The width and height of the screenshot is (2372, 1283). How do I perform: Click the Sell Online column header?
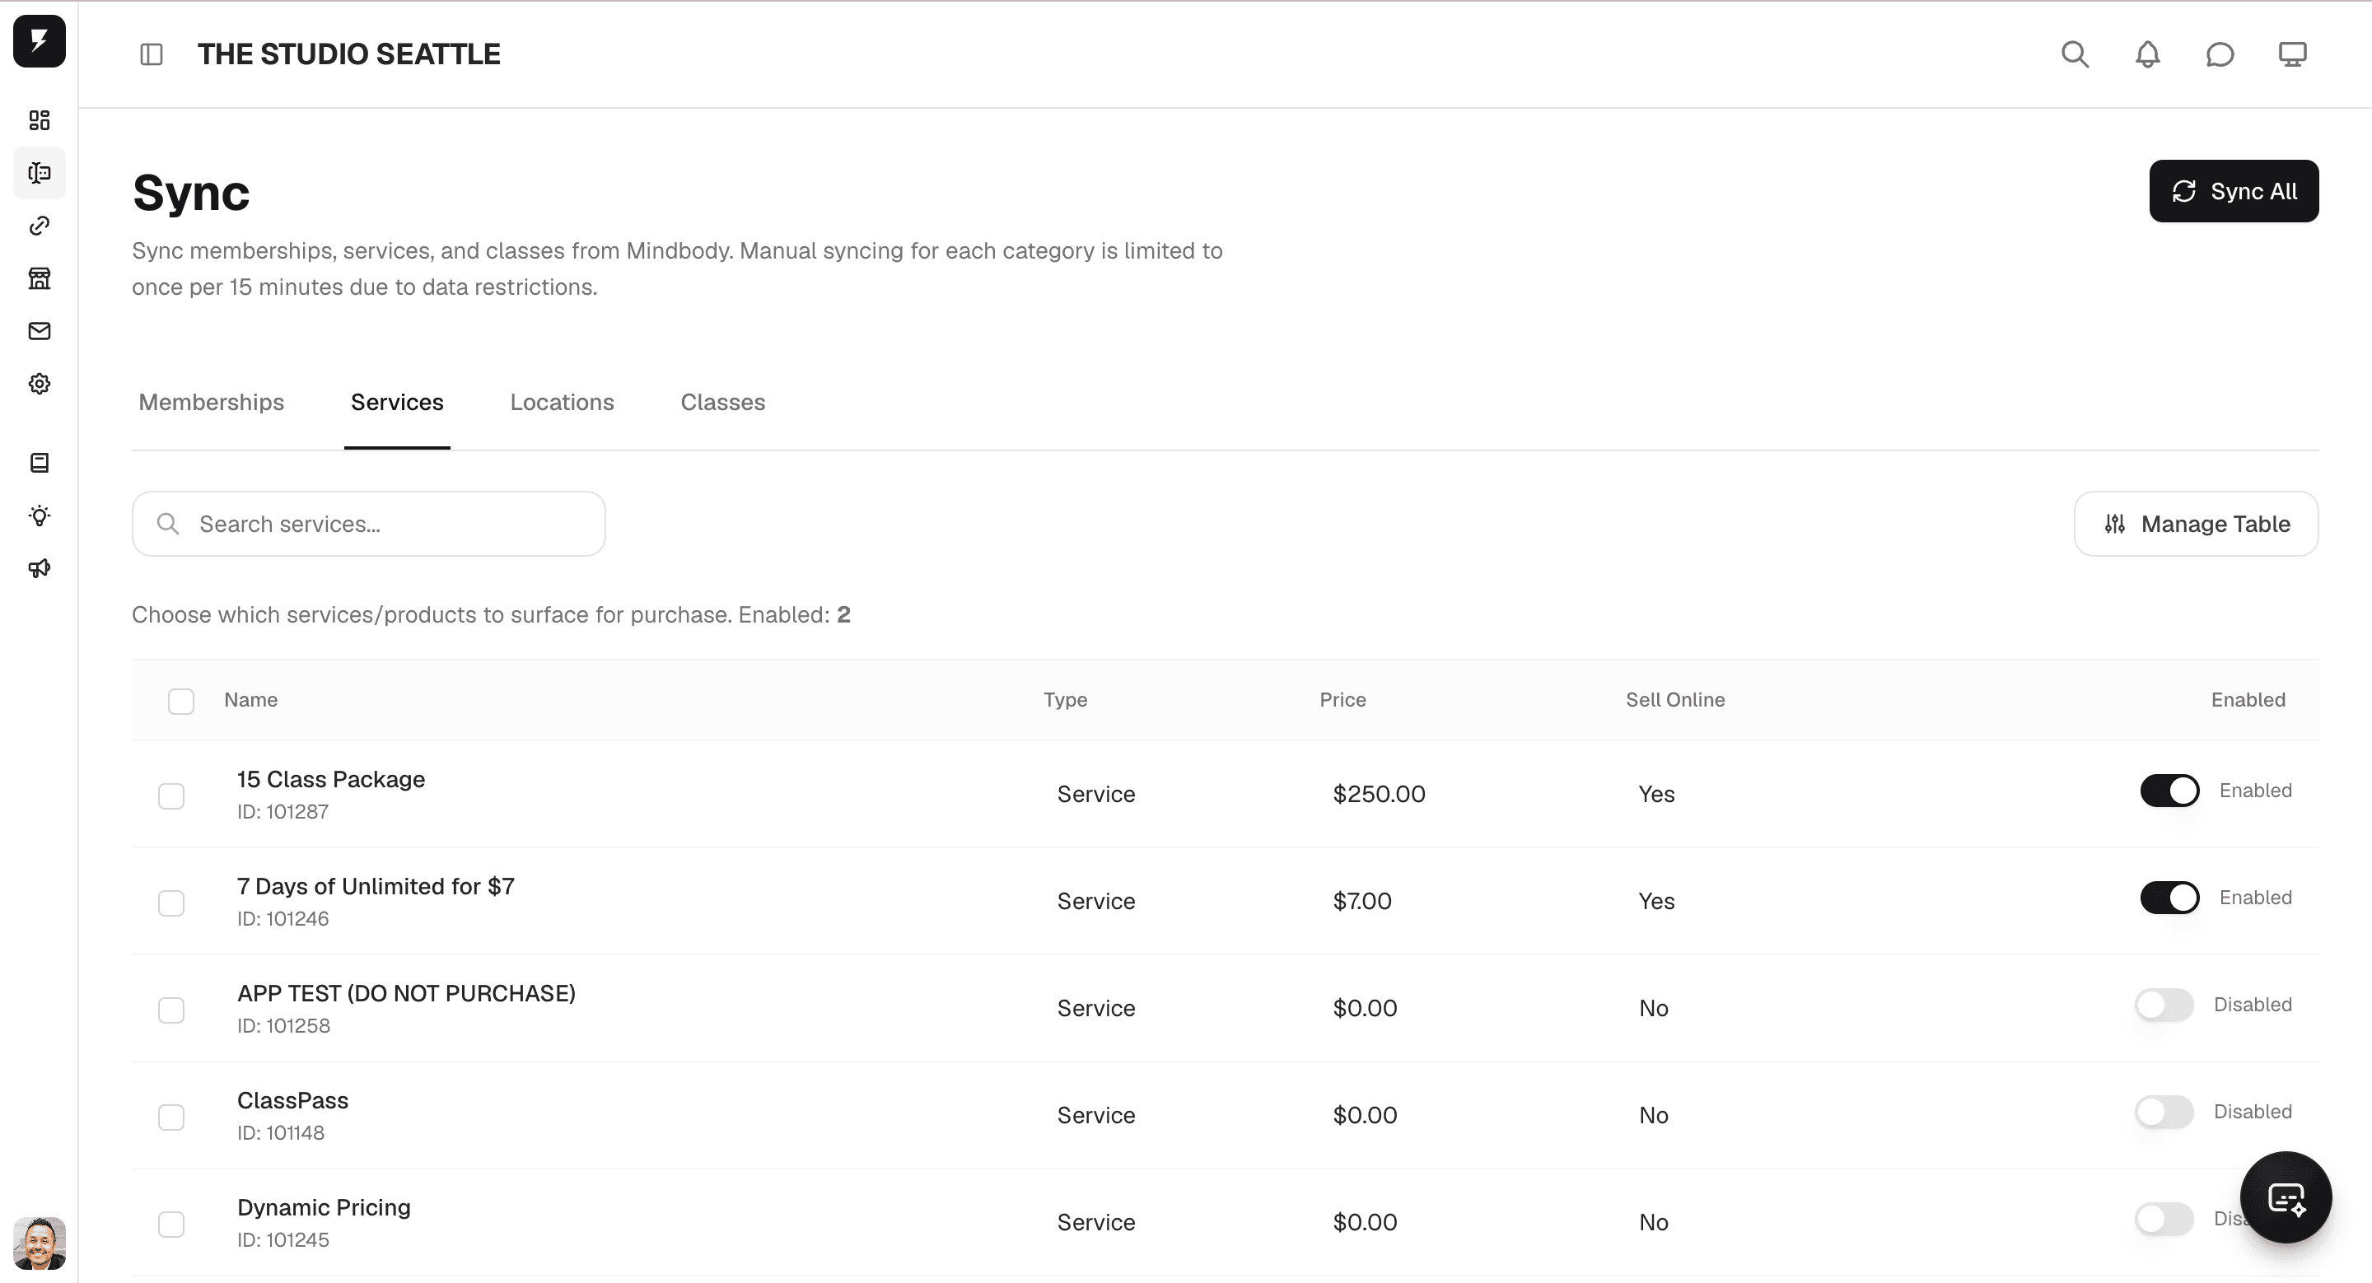(1675, 699)
